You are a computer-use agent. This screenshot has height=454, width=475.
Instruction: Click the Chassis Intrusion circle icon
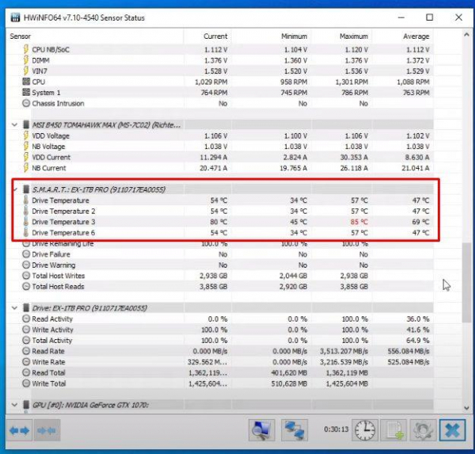(x=26, y=103)
